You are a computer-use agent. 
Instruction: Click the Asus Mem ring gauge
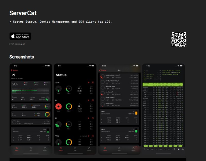pos(69,89)
